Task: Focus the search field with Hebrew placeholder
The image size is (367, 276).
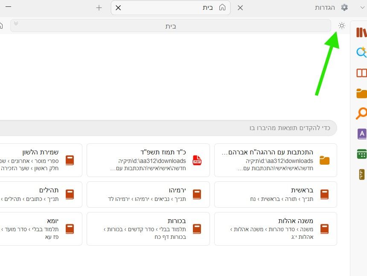Action: (168, 128)
